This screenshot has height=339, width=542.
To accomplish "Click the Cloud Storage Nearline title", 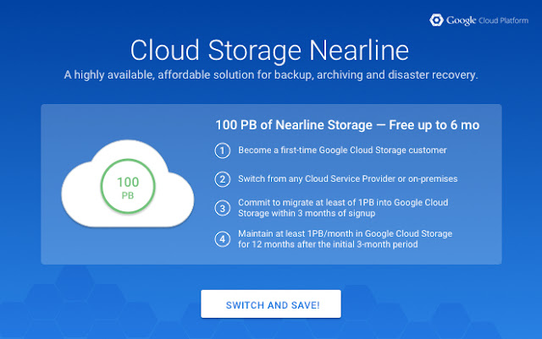I will click(x=271, y=48).
